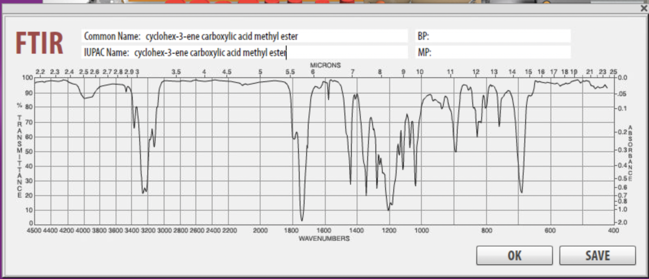This screenshot has width=649, height=279.
Task: Click the 600 wavenumber axis value
Action: tap(550, 231)
